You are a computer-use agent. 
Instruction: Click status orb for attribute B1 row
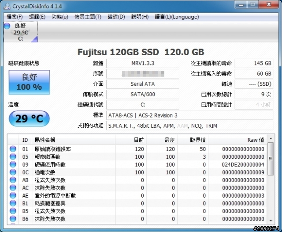pos(13,203)
